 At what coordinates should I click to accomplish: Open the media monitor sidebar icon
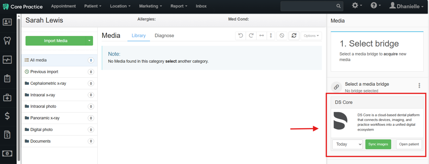click(7, 60)
